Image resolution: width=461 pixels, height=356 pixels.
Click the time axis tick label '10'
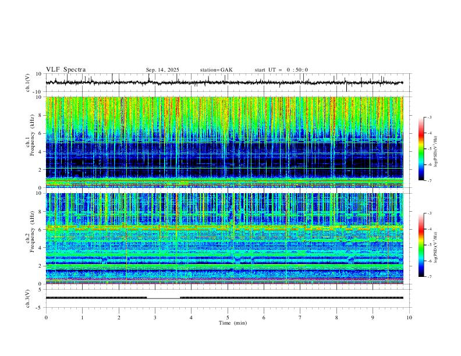tap(409, 318)
